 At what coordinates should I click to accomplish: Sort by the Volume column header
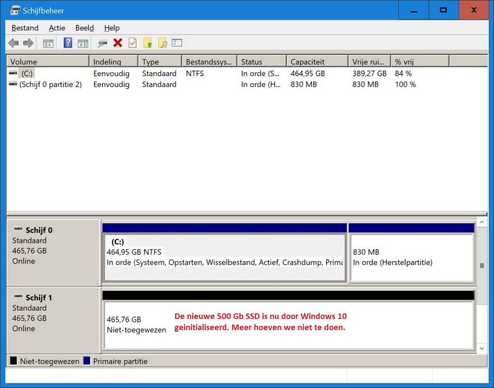click(x=48, y=61)
